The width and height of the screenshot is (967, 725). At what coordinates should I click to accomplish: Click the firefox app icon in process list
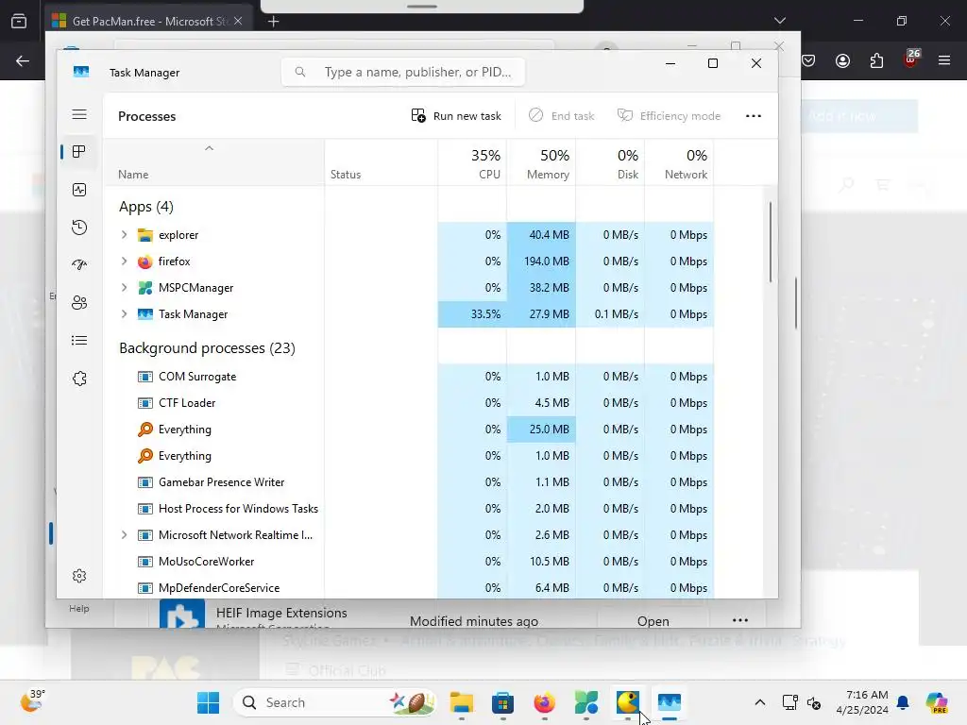(144, 261)
